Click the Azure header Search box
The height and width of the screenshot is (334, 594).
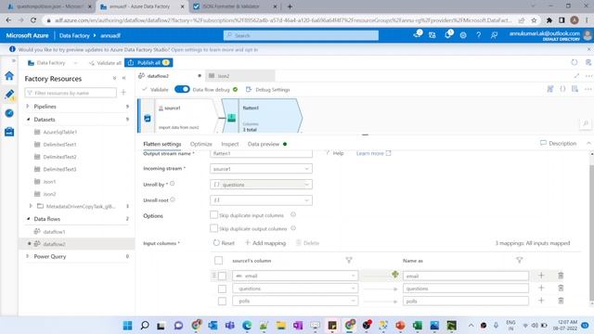pos(301,35)
